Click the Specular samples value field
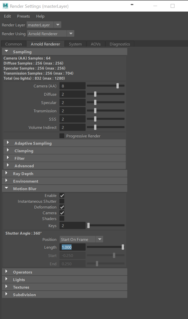 click(73, 102)
